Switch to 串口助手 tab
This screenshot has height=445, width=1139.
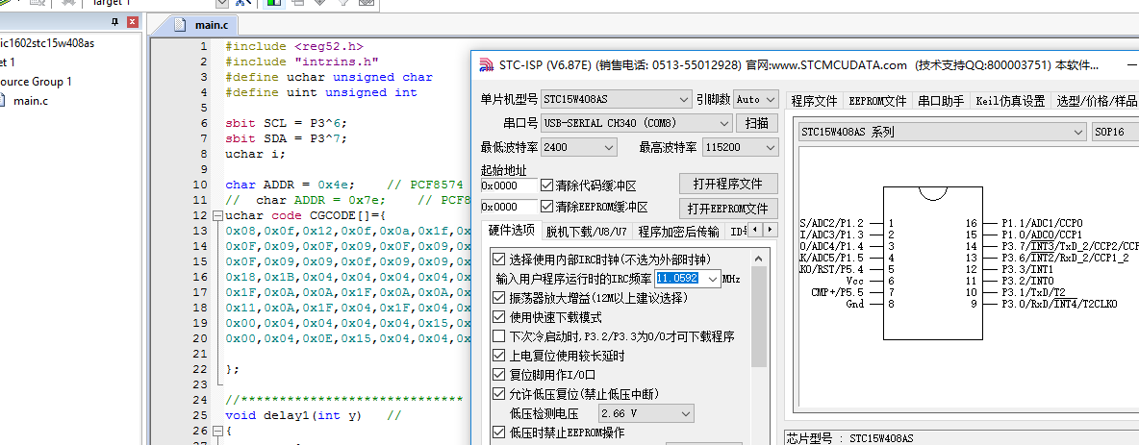[941, 101]
